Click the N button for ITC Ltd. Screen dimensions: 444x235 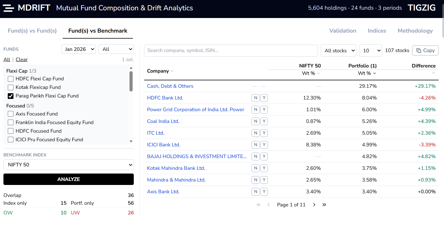coord(256,133)
